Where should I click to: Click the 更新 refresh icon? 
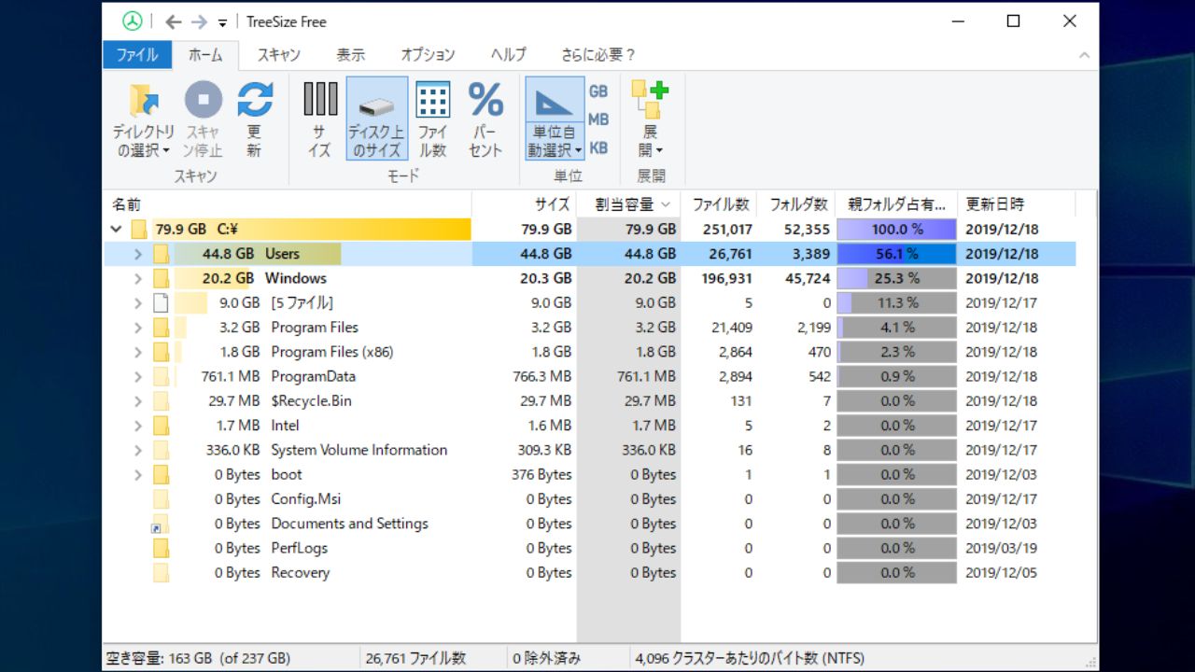coord(254,100)
